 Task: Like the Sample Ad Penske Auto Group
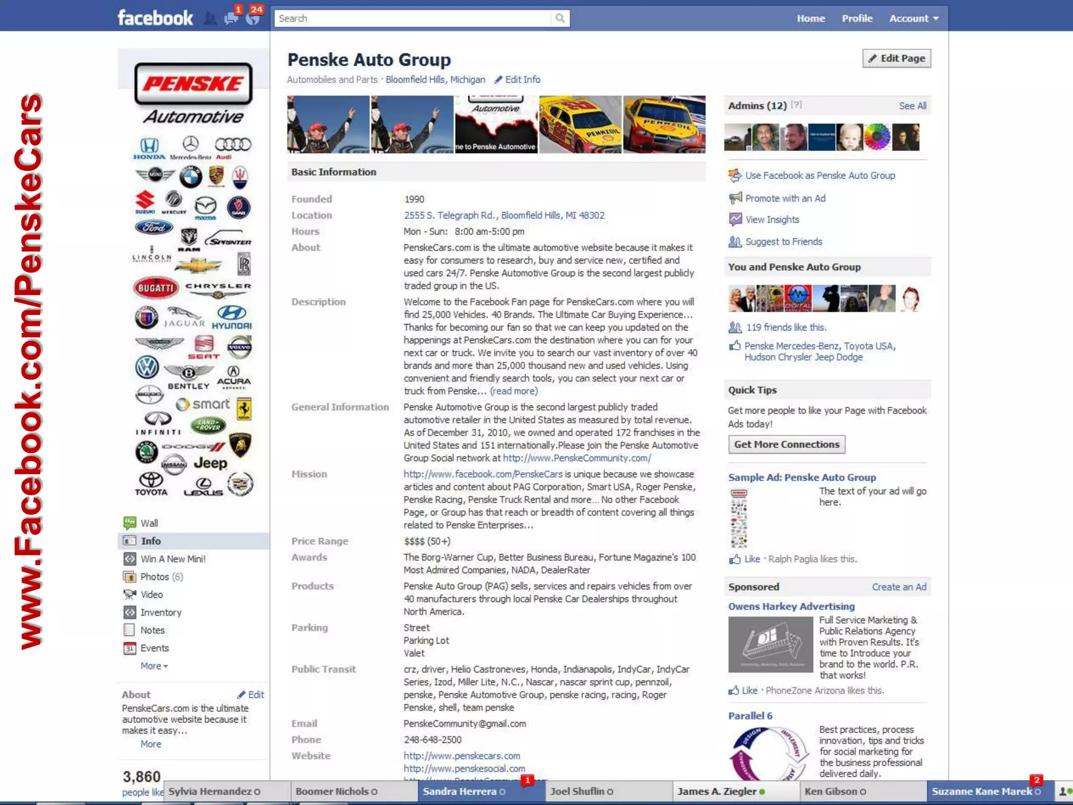click(751, 559)
